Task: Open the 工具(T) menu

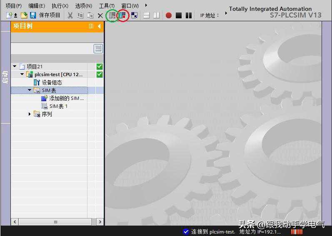Action: pos(107,6)
